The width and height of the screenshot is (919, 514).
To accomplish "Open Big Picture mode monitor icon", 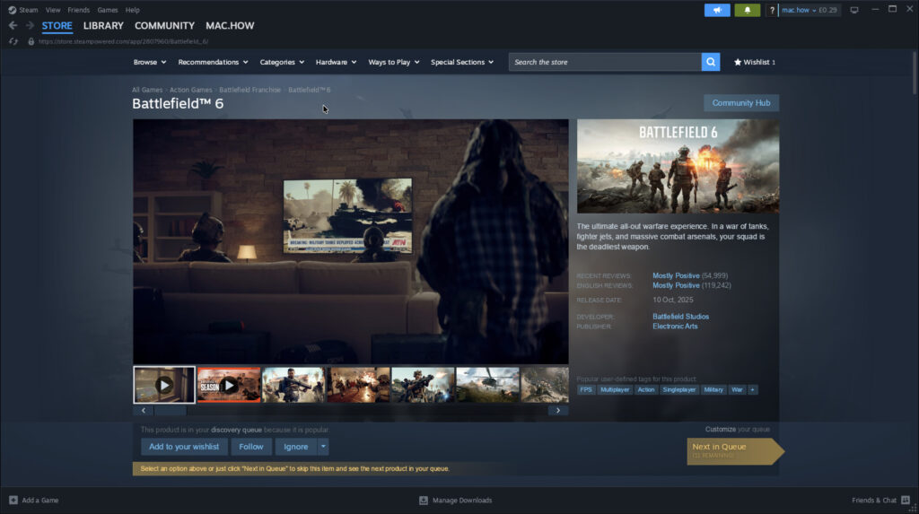I will 854,10.
